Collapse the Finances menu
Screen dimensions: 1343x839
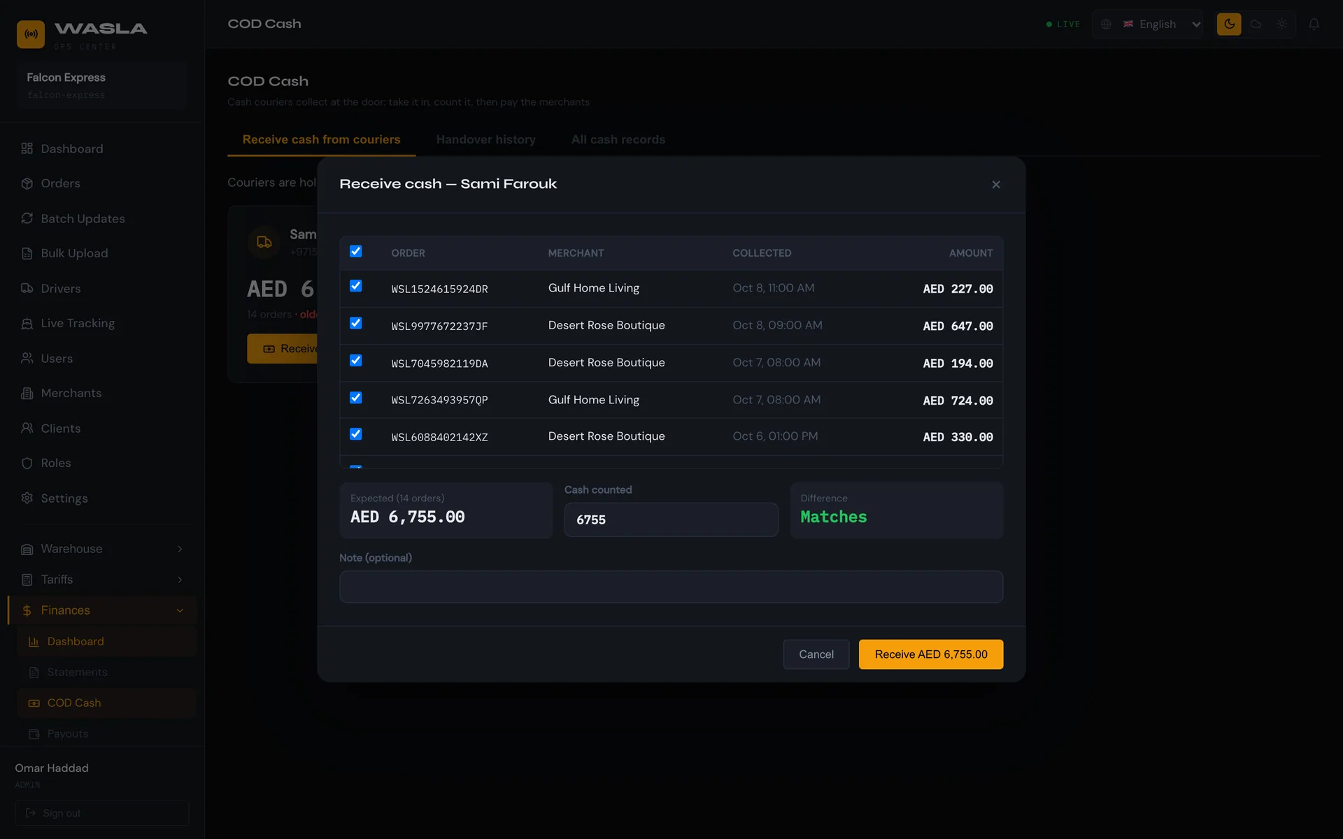102,610
